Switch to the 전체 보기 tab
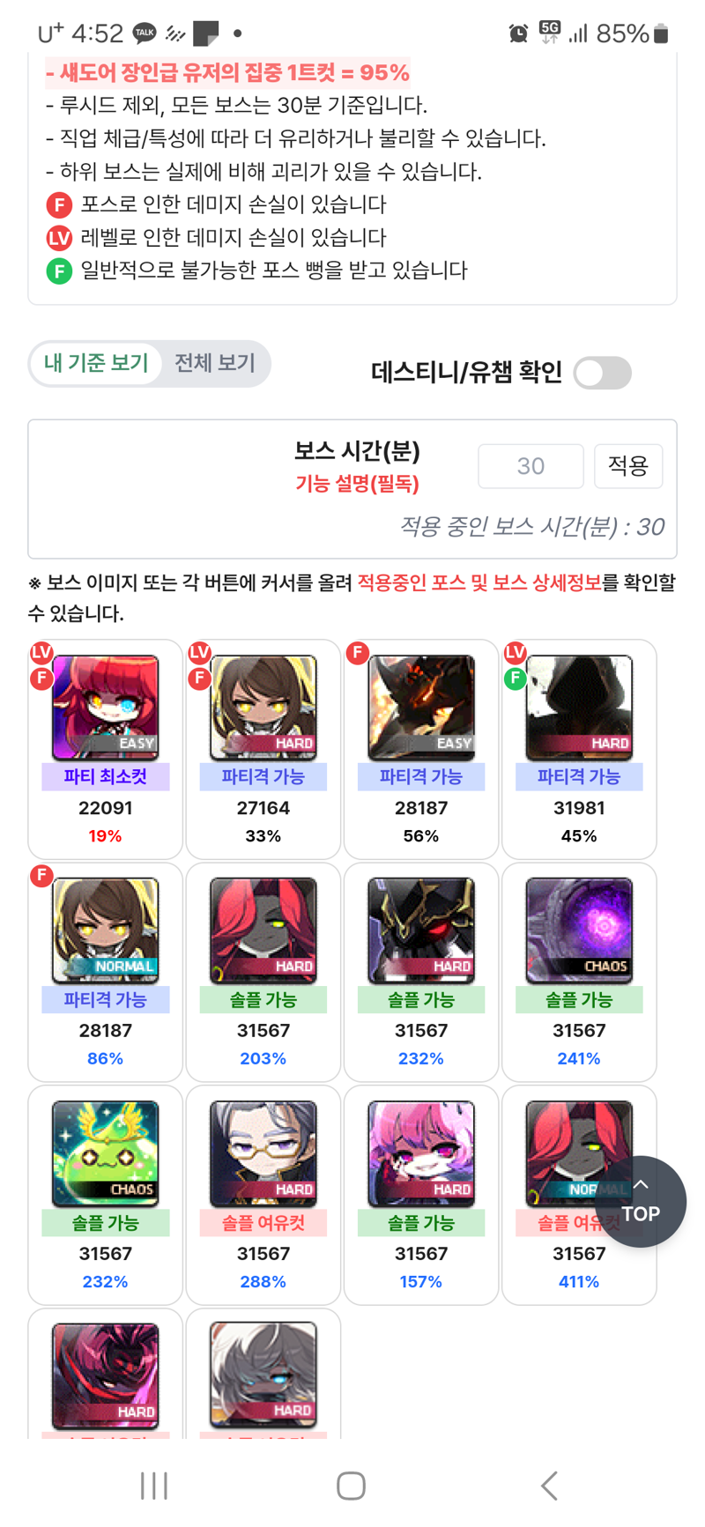 click(x=215, y=363)
